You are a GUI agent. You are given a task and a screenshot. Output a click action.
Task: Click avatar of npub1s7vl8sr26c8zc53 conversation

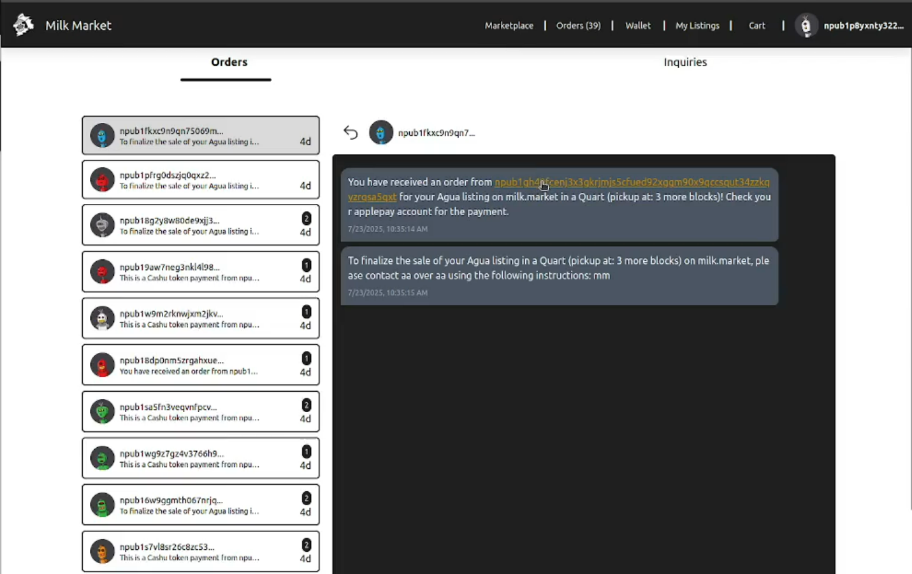[102, 552]
